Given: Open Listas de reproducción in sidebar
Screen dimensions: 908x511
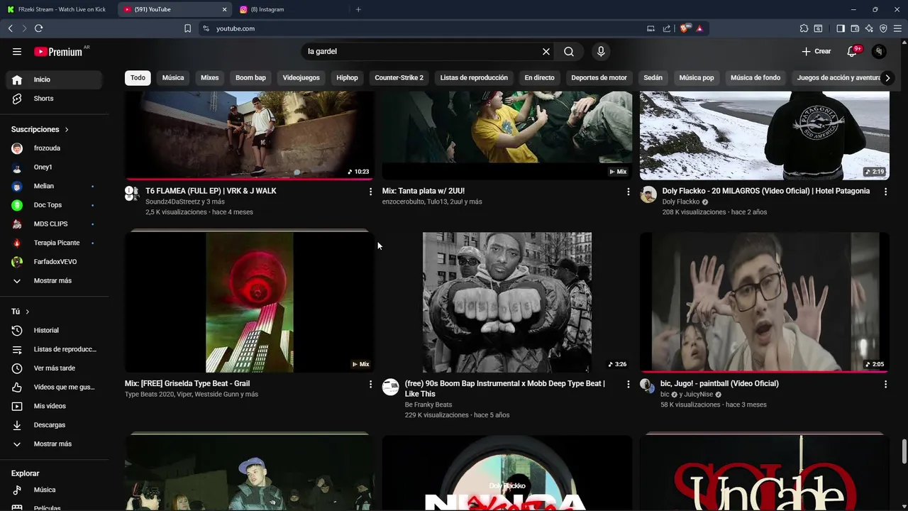Looking at the screenshot, I should 55,349.
